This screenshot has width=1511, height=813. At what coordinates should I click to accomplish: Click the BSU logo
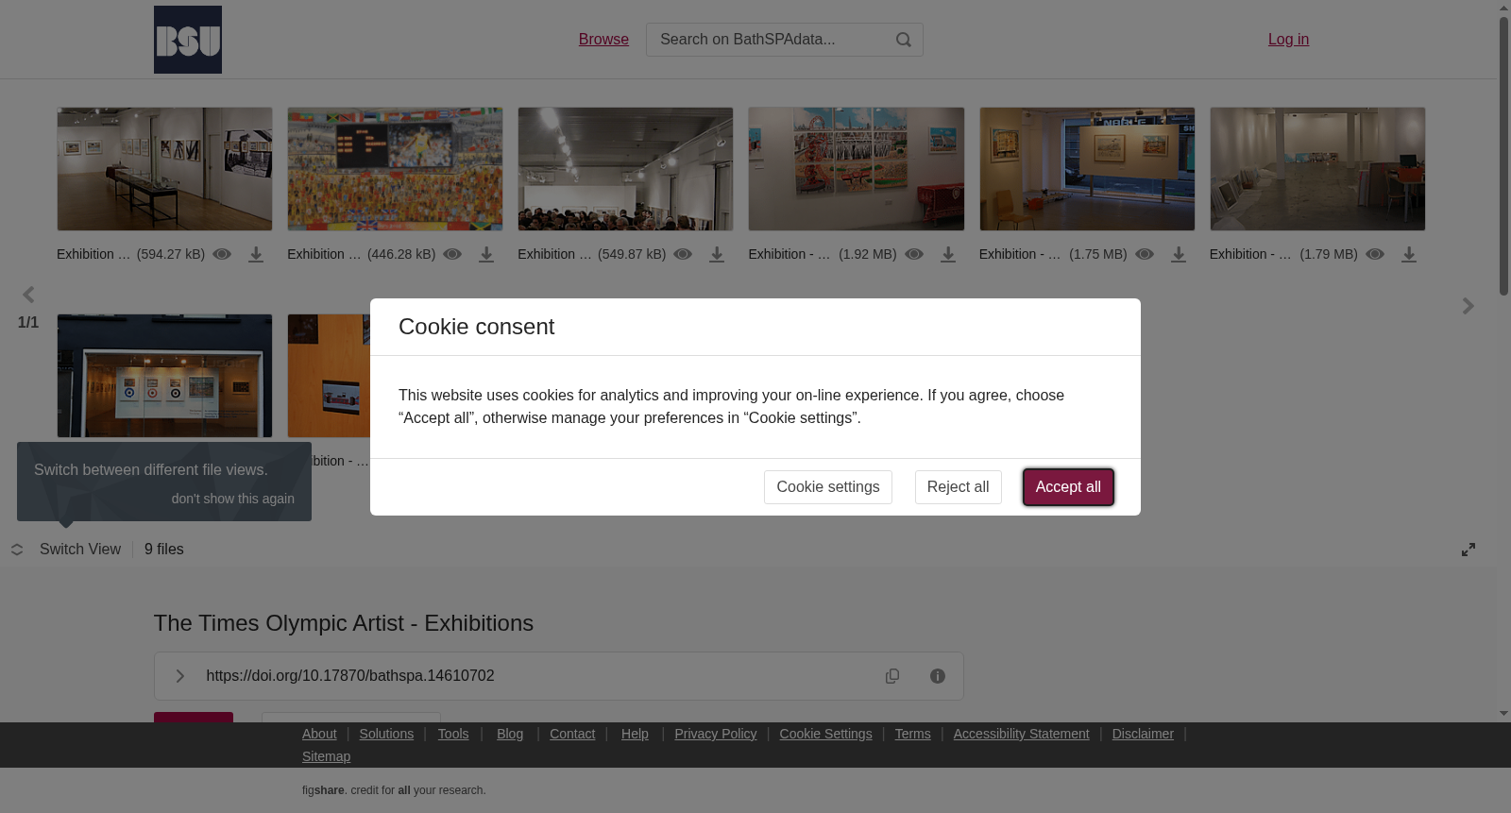click(188, 40)
